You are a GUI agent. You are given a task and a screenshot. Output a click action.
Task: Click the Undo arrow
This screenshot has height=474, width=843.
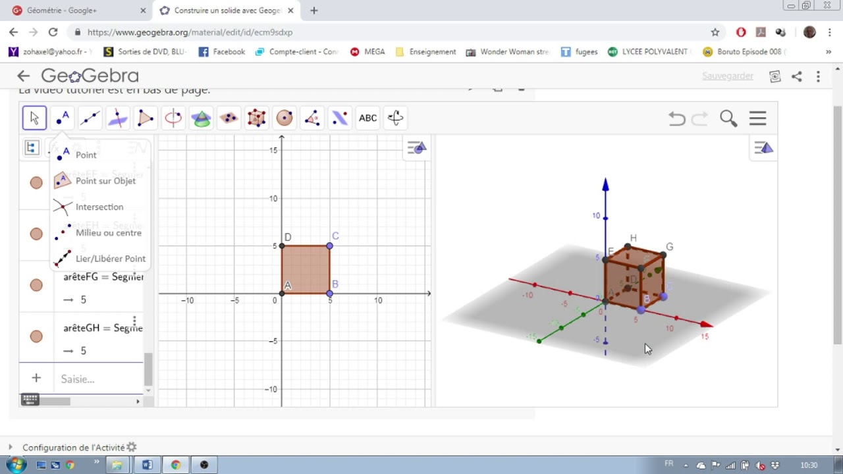[x=676, y=118]
